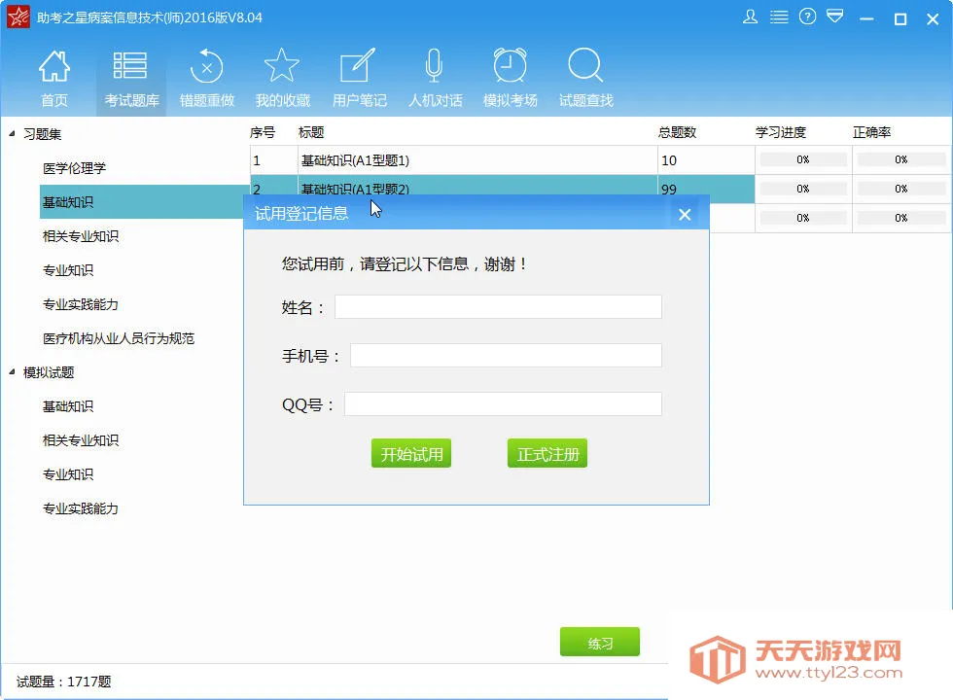Viewport: 953px width, 700px height.
Task: Open 考试题库 question bank
Action: [x=130, y=79]
